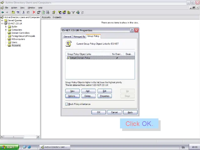Click the green Refresh icon

point(43,12)
